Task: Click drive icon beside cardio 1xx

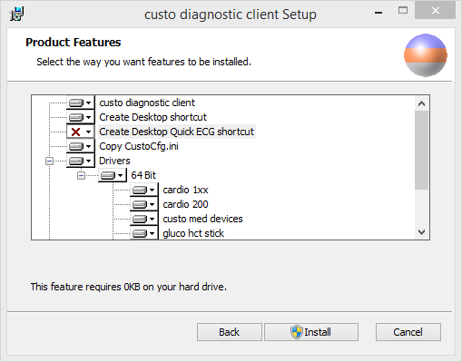Action: pos(143,190)
